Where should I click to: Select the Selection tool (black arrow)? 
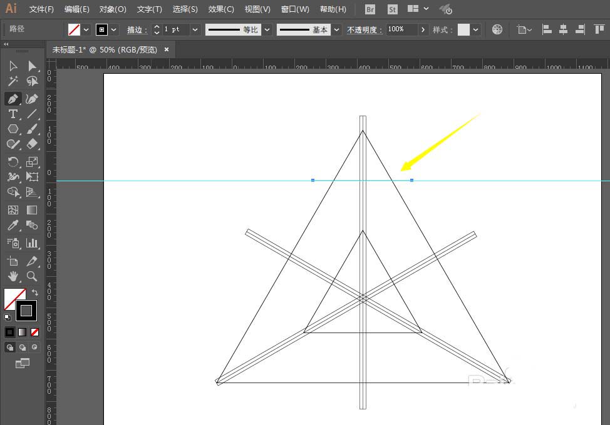13,66
